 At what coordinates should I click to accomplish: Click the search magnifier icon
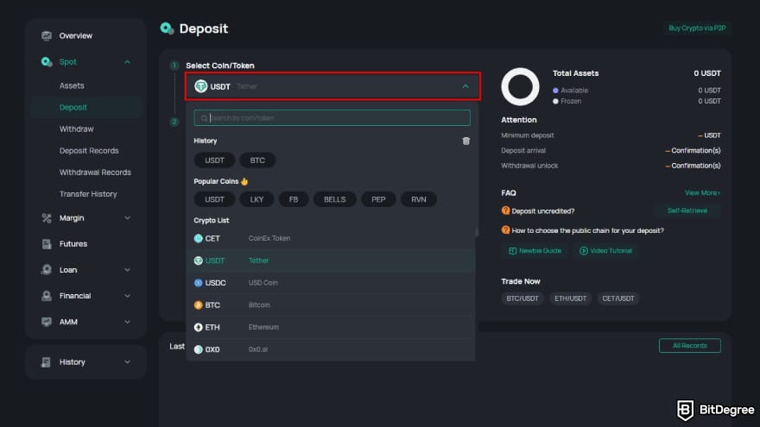coord(204,118)
